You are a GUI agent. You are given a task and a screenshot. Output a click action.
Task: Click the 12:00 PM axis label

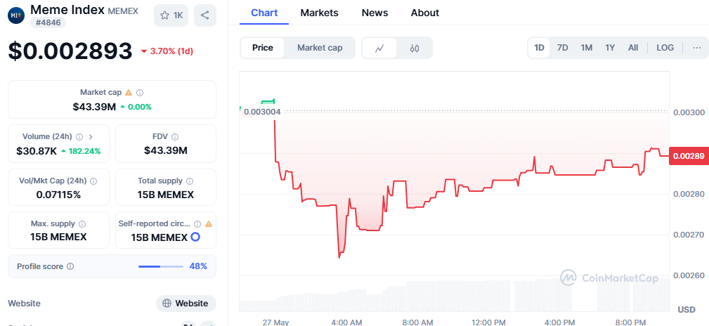tap(488, 322)
